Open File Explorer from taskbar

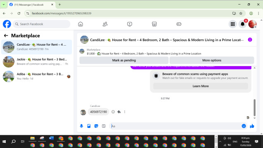click(32, 138)
